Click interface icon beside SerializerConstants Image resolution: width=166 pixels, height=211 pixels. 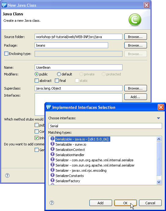(x=52, y=175)
